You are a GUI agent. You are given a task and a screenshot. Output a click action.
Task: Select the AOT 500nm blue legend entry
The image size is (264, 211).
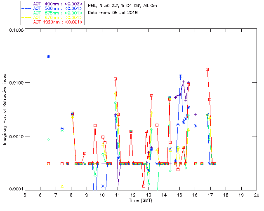[x=52, y=8]
